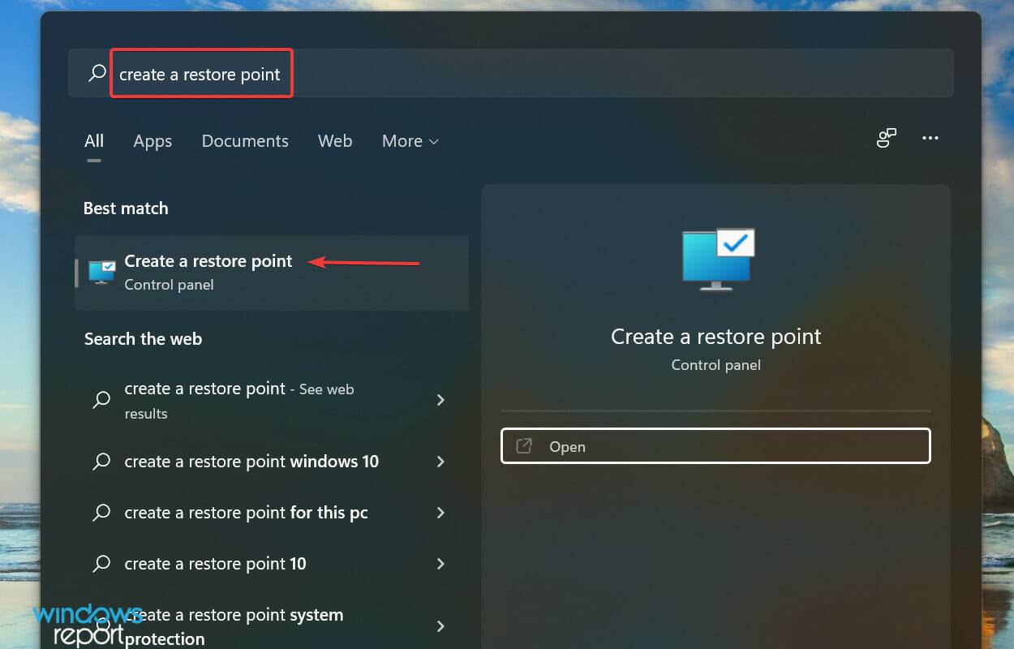Image resolution: width=1014 pixels, height=649 pixels.
Task: Click magnifier icon beside 'create a restore point windows 10'
Action: click(x=101, y=461)
